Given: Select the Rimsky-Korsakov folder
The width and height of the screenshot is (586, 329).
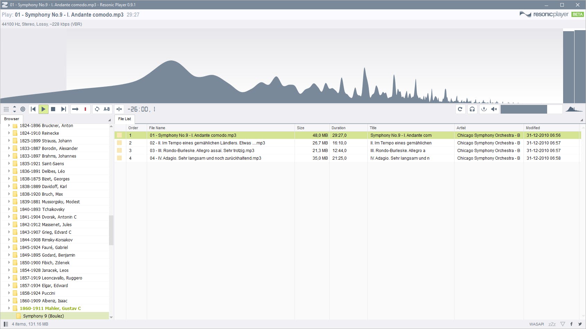Looking at the screenshot, I should (46, 240).
